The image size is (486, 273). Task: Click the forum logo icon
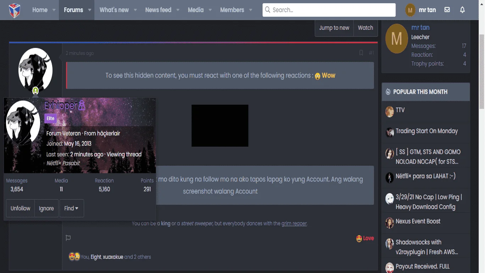click(x=15, y=10)
